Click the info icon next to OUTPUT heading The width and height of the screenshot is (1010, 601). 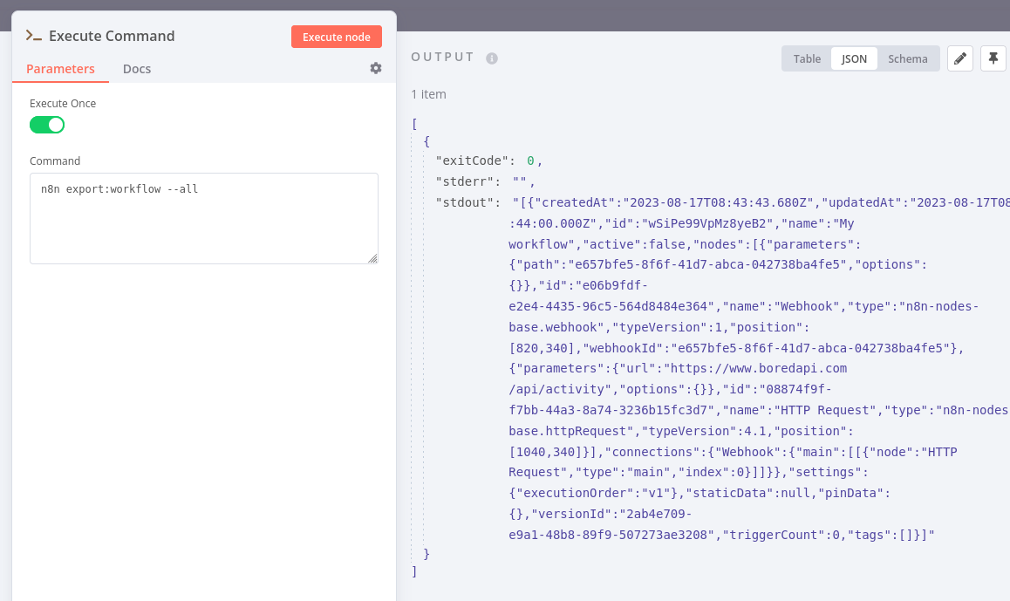[x=490, y=58]
